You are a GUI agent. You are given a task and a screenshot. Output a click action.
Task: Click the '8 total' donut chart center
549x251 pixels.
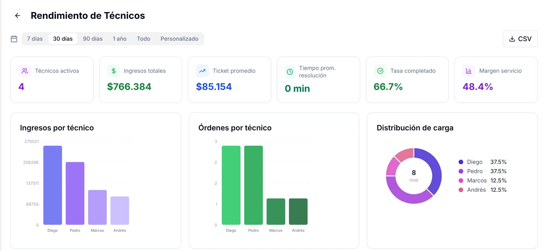414,176
